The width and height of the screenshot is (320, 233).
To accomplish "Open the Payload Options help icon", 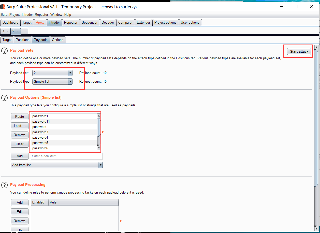I will coord(5,98).
